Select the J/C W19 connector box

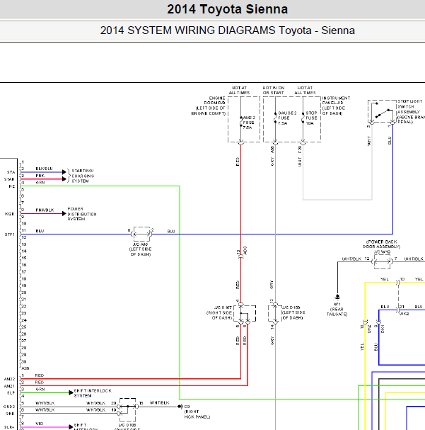pyautogui.click(x=383, y=261)
